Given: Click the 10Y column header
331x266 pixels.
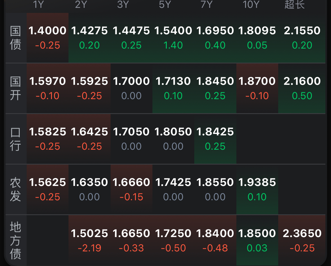Looking at the screenshot, I should (251, 5).
